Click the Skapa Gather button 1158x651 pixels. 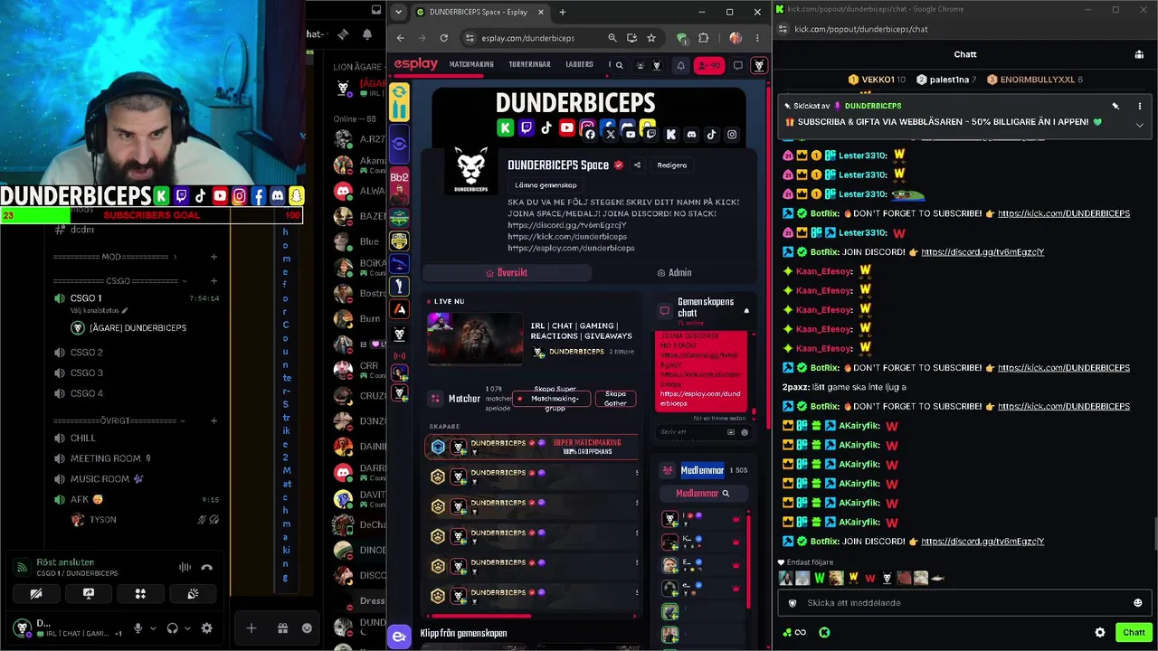tap(615, 400)
